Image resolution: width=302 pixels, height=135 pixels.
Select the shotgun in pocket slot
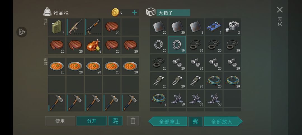(93, 27)
